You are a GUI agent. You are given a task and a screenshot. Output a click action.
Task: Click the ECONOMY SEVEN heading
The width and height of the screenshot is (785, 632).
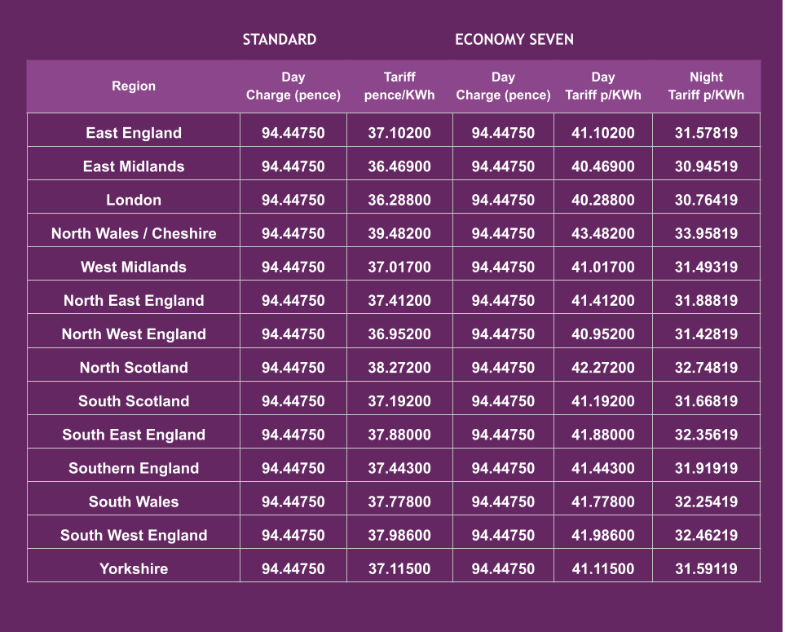pos(514,39)
